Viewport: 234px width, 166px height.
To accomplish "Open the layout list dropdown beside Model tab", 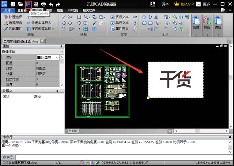I will [x=170, y=132].
